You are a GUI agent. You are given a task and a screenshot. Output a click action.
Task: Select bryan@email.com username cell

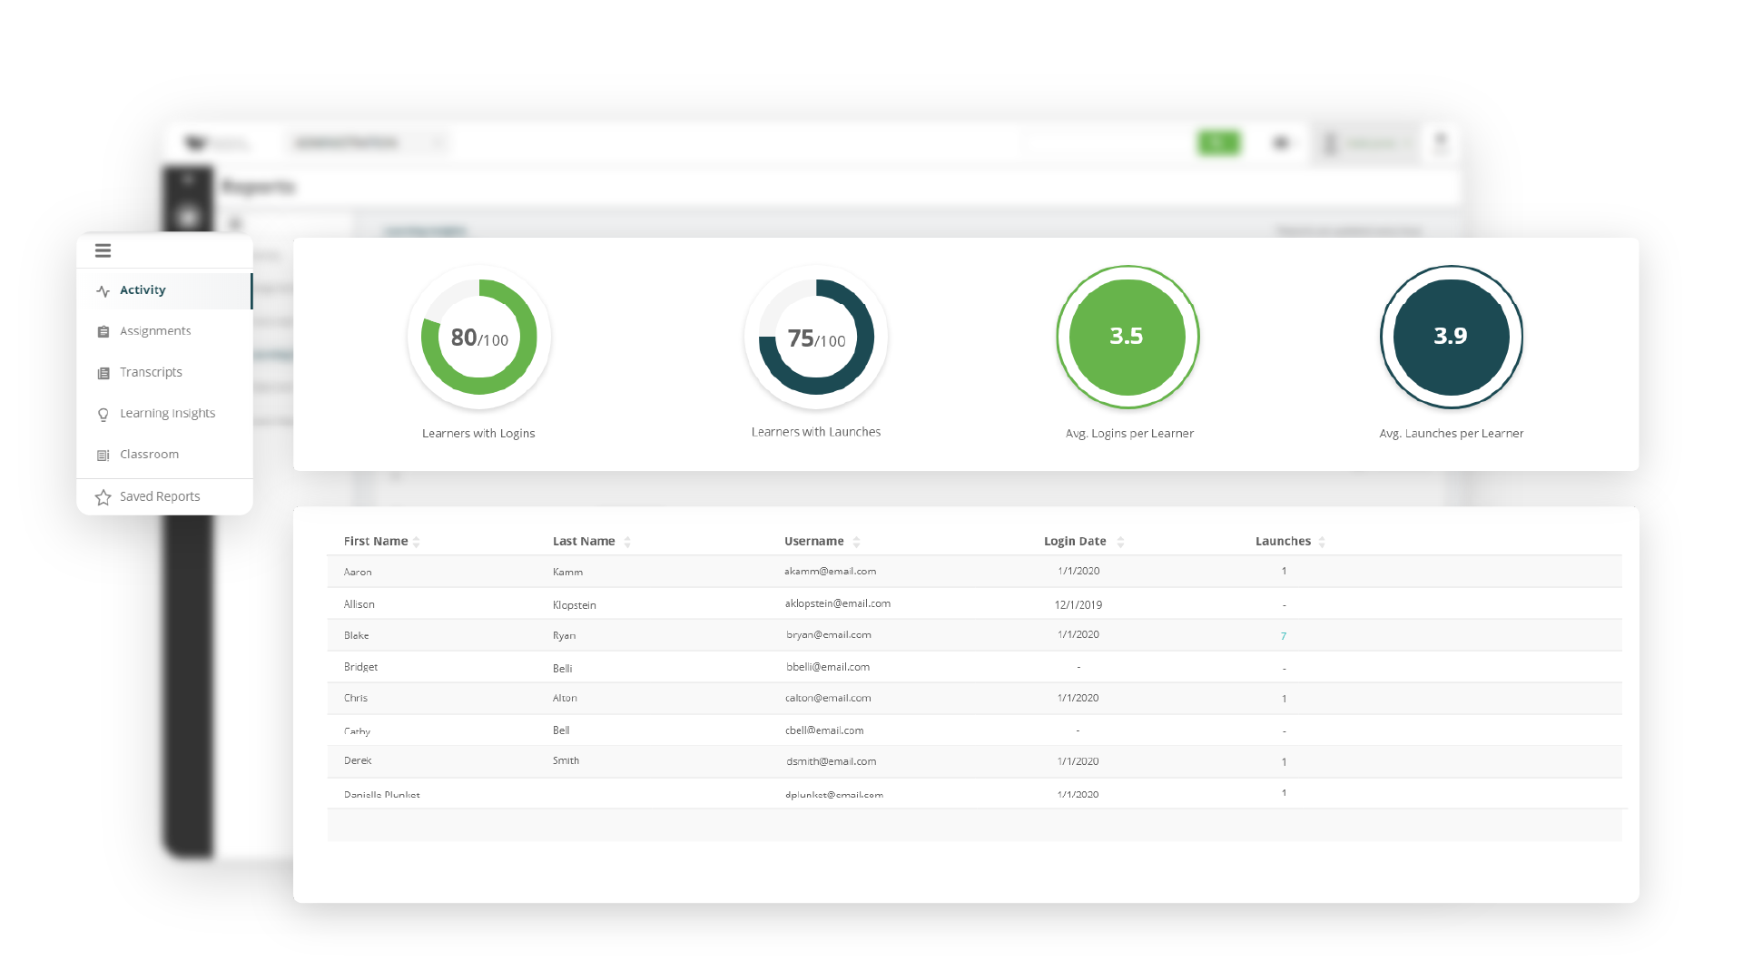[828, 635]
